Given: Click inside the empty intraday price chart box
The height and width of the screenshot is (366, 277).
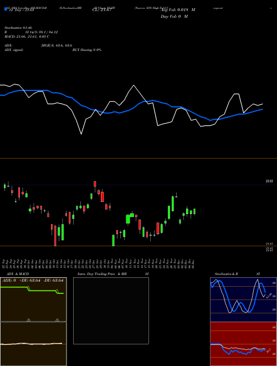Looking at the screenshot, I should pyautogui.click(x=111, y=311).
